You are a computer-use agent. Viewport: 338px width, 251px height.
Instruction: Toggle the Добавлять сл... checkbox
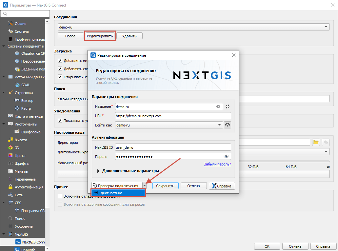point(60,69)
